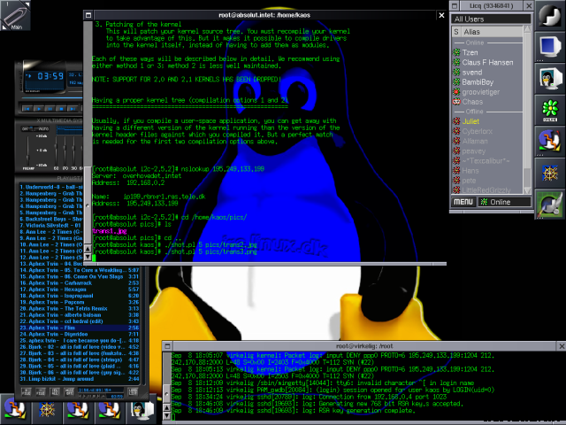Adjust the 170 Hz equalizer slider
The width and height of the screenshot is (566, 425).
click(65, 151)
